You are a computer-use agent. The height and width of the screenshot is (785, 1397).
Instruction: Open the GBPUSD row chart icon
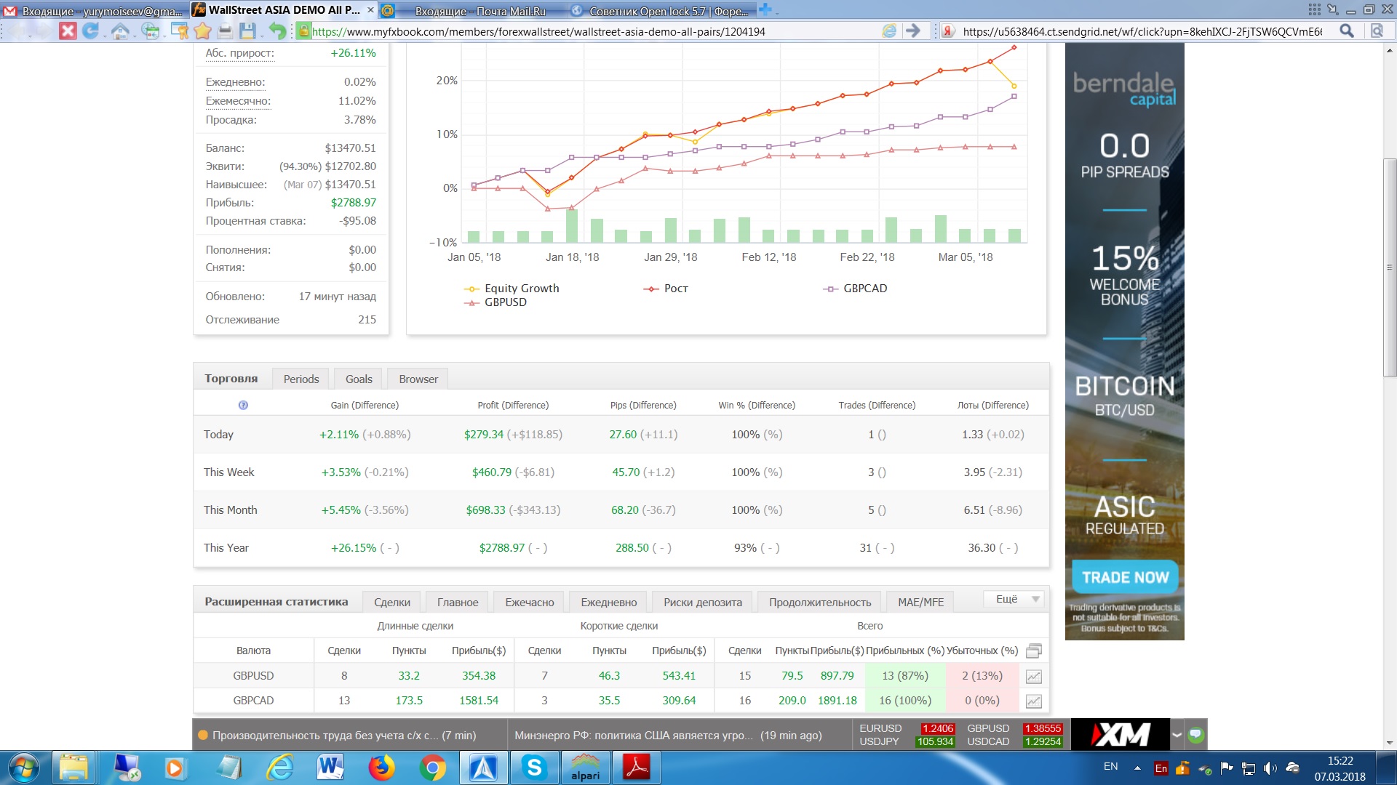click(x=1033, y=677)
